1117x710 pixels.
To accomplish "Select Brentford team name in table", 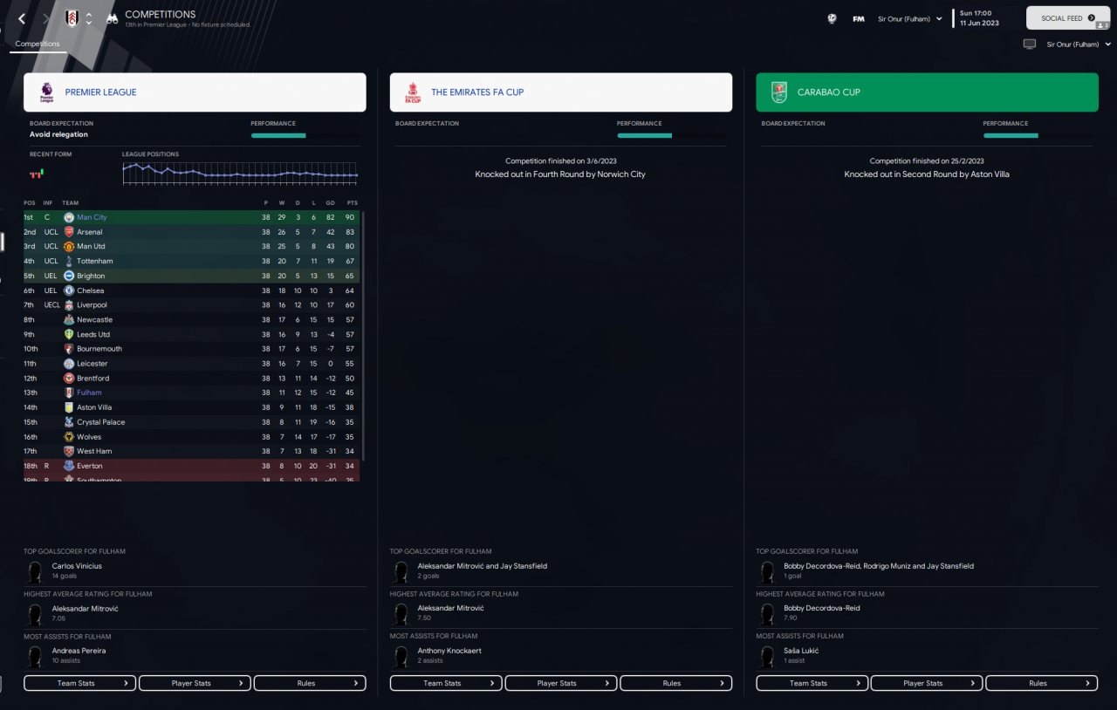I will click(93, 379).
